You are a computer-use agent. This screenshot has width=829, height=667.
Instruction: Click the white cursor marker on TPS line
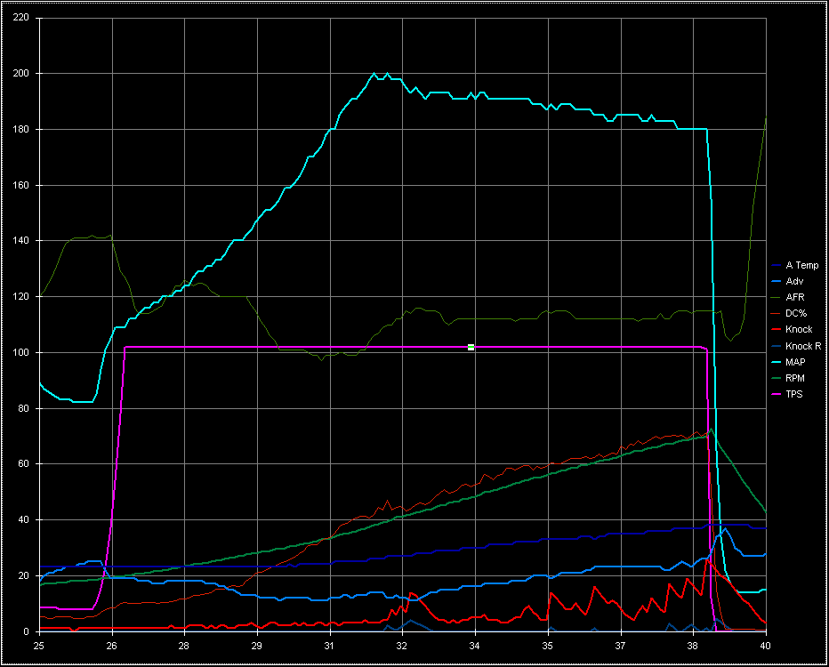point(471,347)
